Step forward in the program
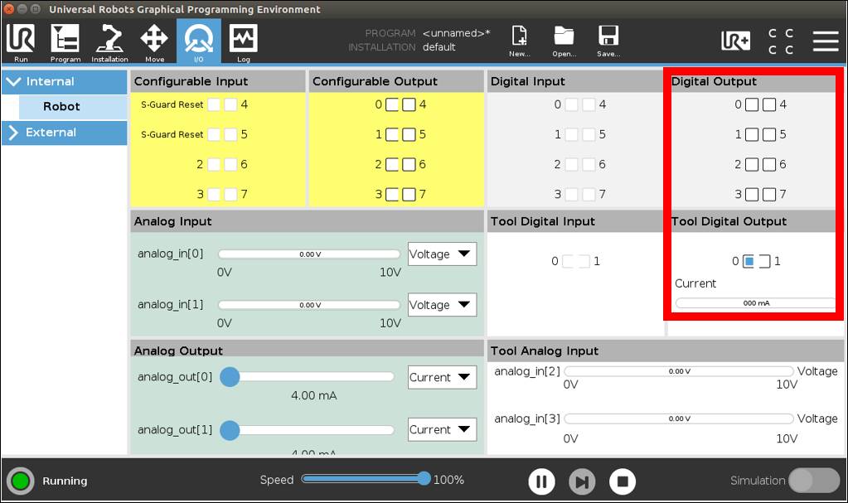The image size is (848, 503). tap(582, 481)
